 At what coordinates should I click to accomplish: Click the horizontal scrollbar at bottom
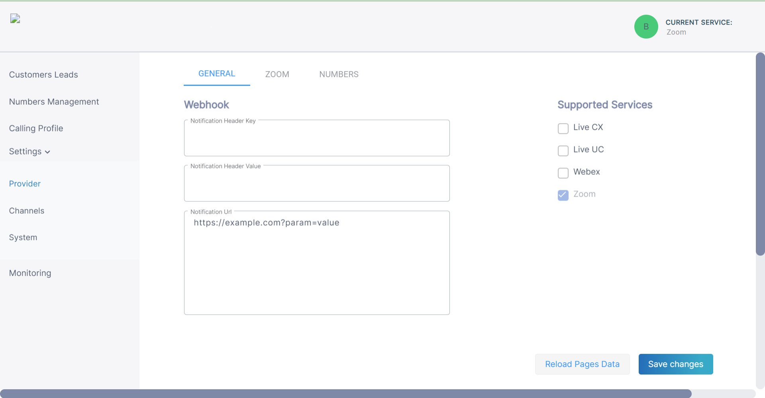(346, 394)
